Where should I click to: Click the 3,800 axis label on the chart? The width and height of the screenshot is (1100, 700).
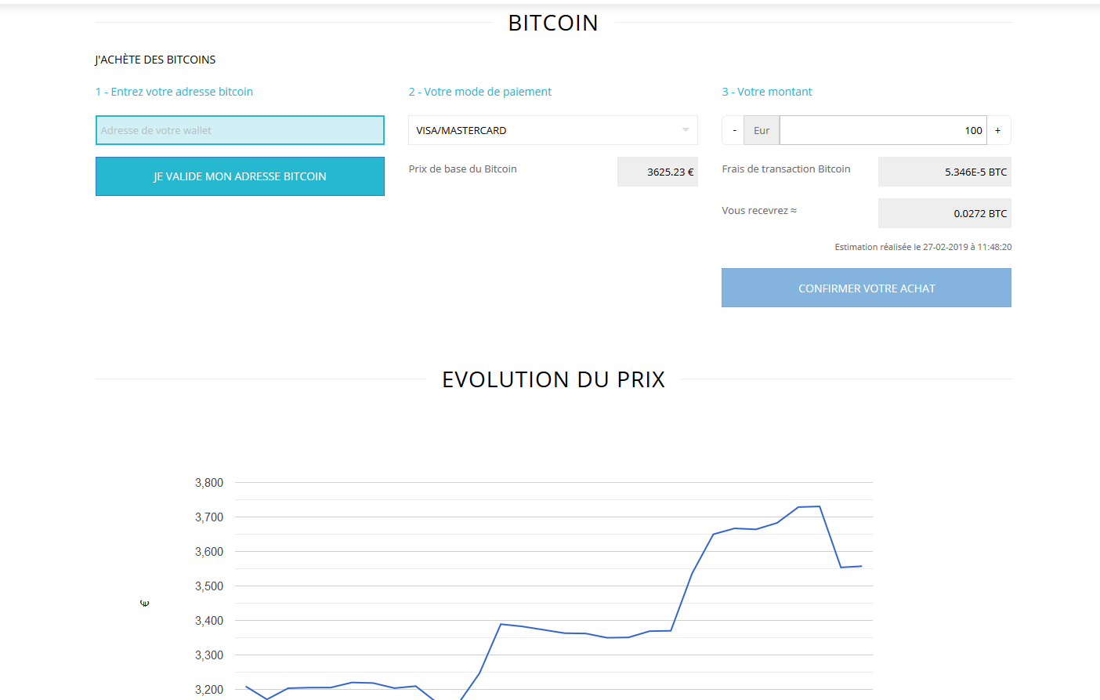[x=208, y=483]
